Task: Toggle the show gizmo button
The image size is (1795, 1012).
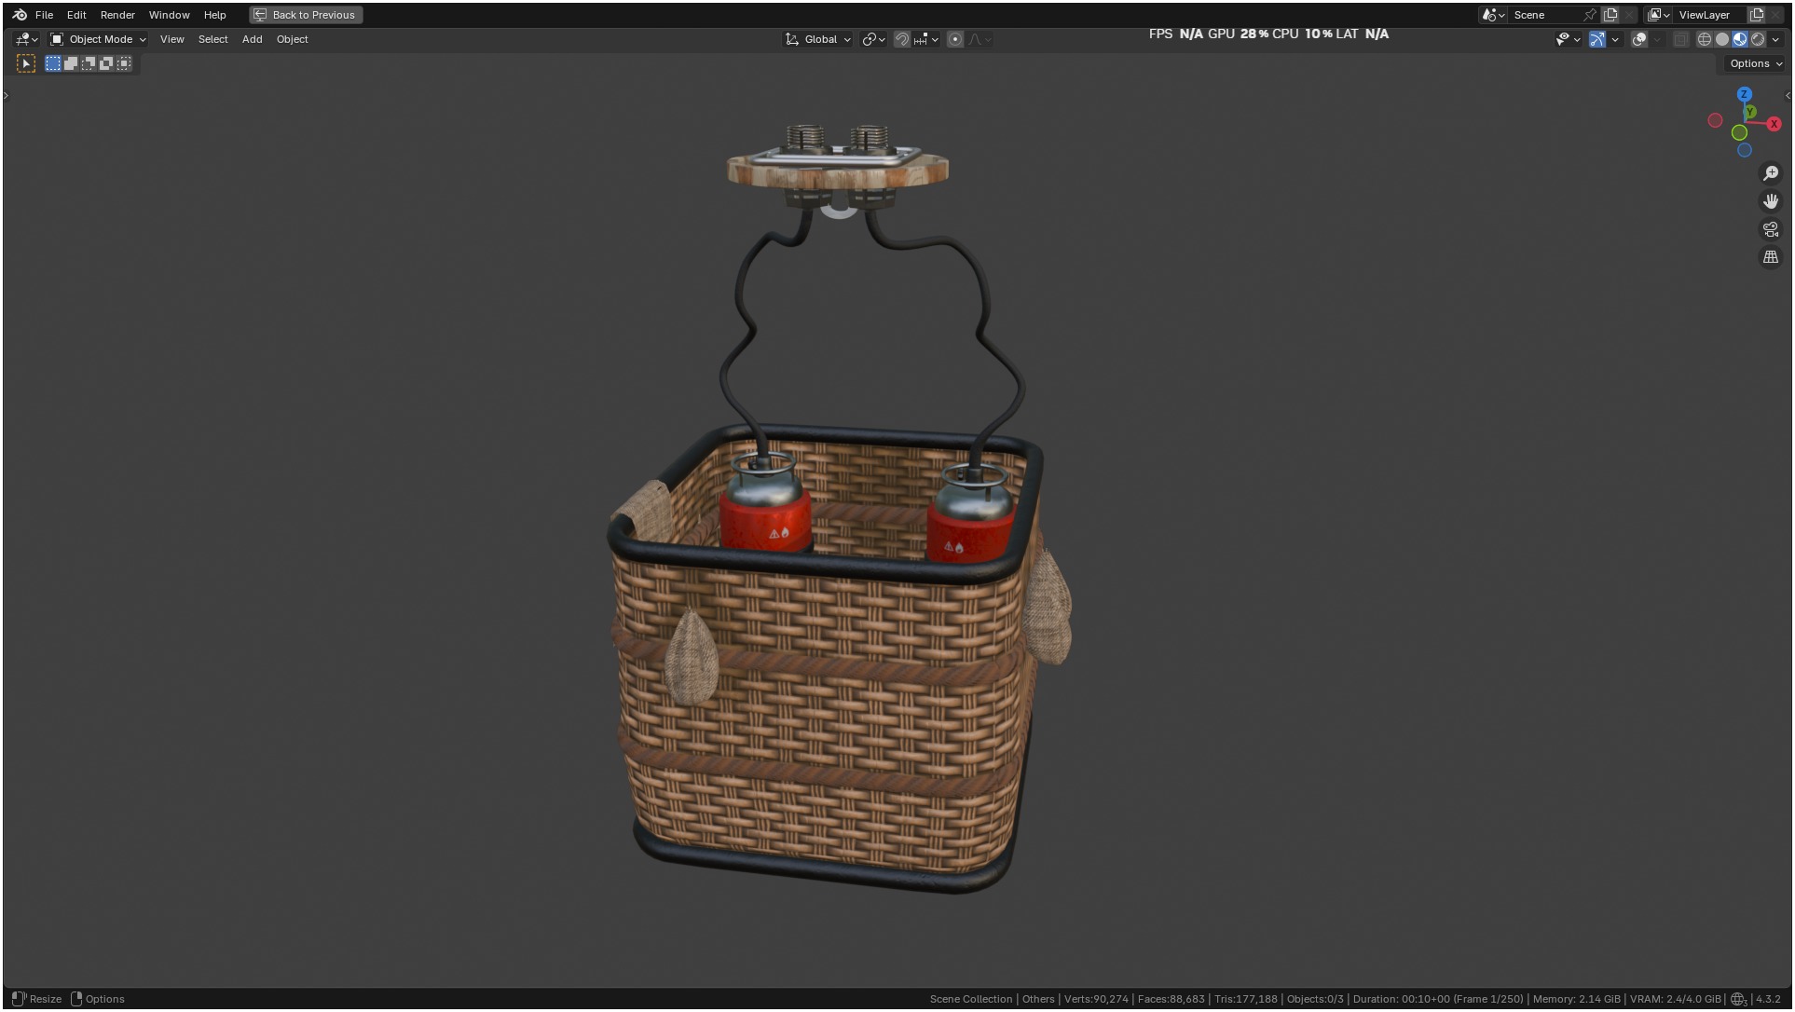Action: (1597, 39)
